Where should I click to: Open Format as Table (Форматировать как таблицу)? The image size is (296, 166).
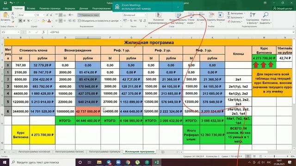178,18
